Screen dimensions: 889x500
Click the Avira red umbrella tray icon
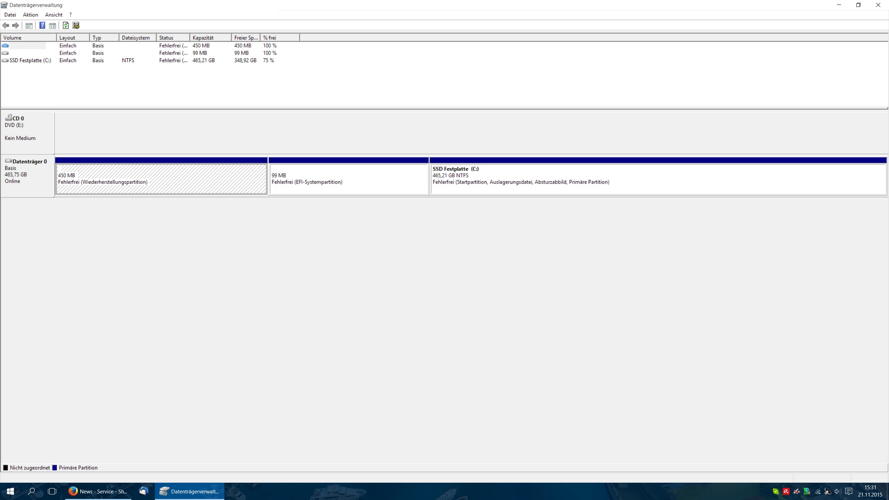point(786,491)
